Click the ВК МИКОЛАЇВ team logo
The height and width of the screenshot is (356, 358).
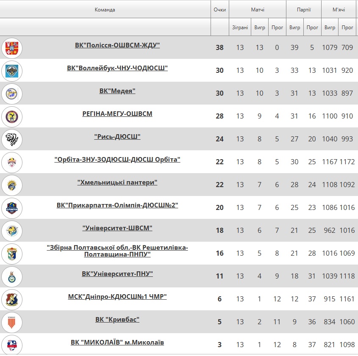point(12,345)
